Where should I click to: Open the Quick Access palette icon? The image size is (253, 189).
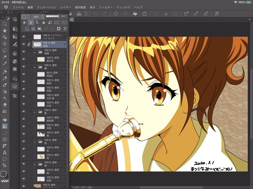coord(15,19)
